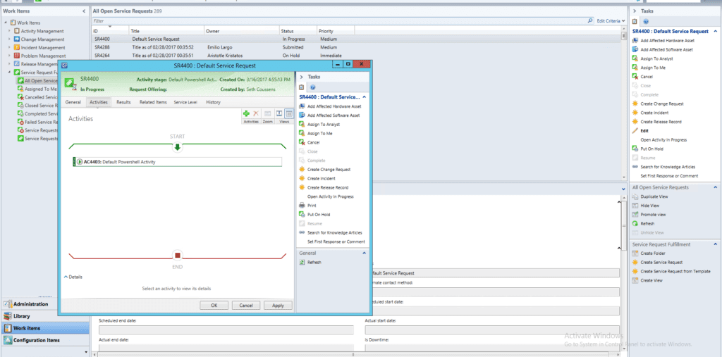Select the Zoom icon in Activities toolbar
This screenshot has width=722, height=357.
coord(267,113)
